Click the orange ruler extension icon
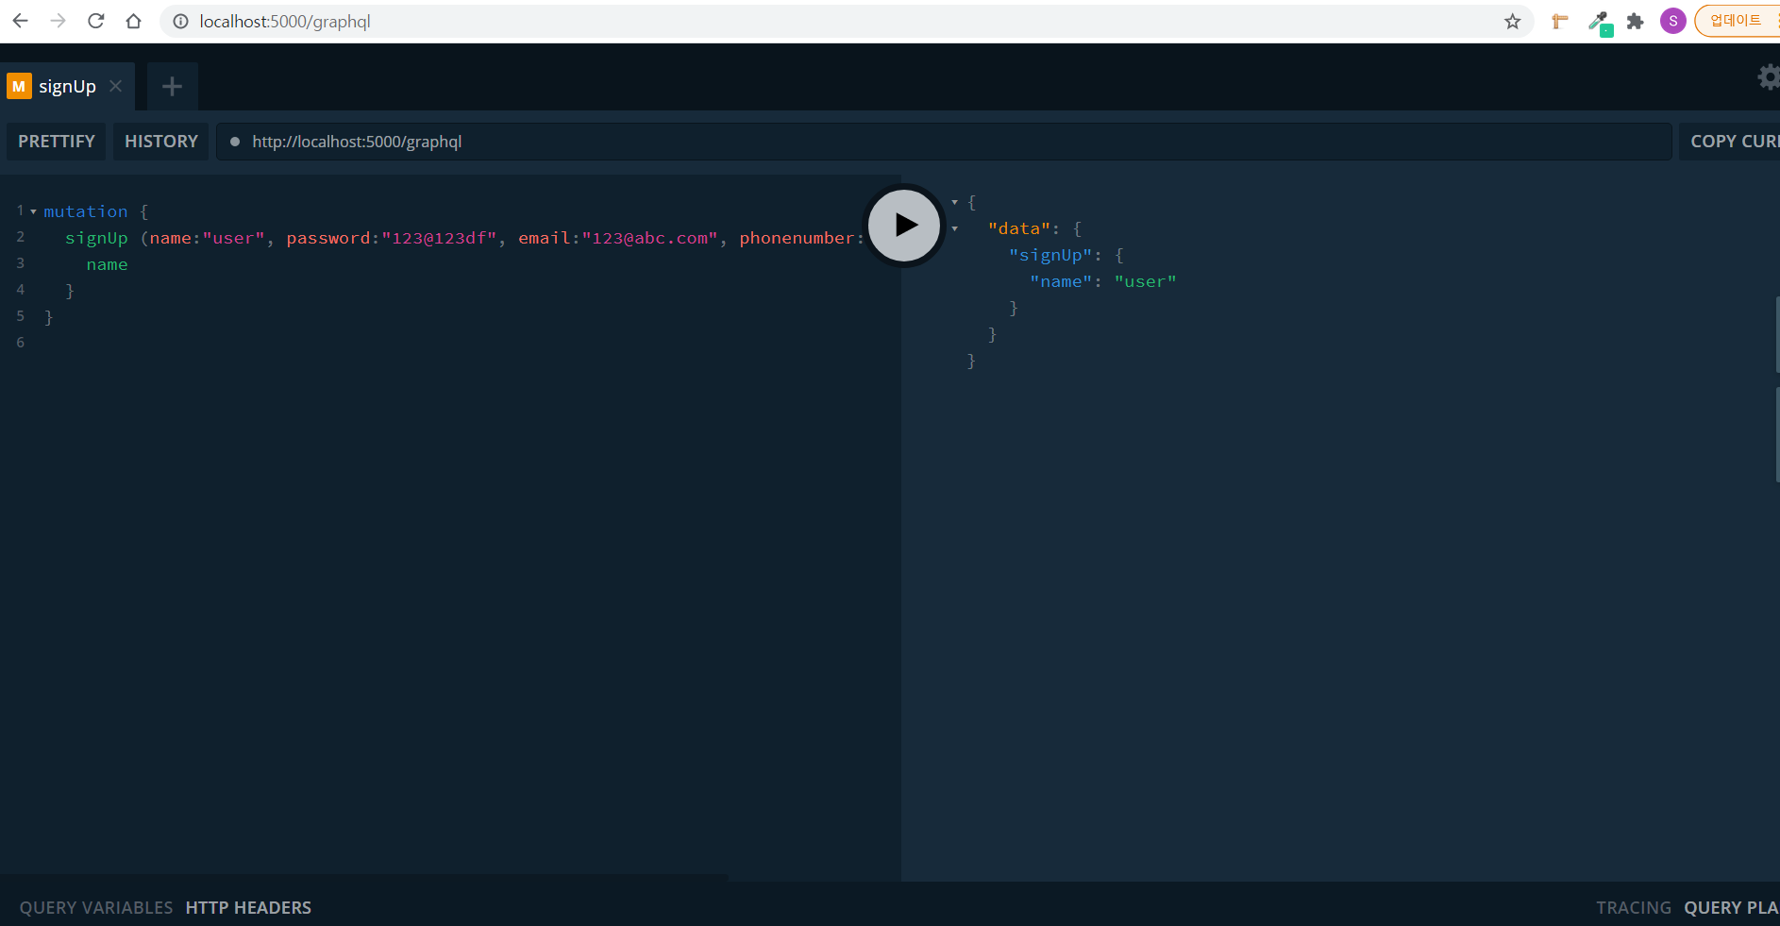This screenshot has width=1780, height=926. (x=1560, y=21)
